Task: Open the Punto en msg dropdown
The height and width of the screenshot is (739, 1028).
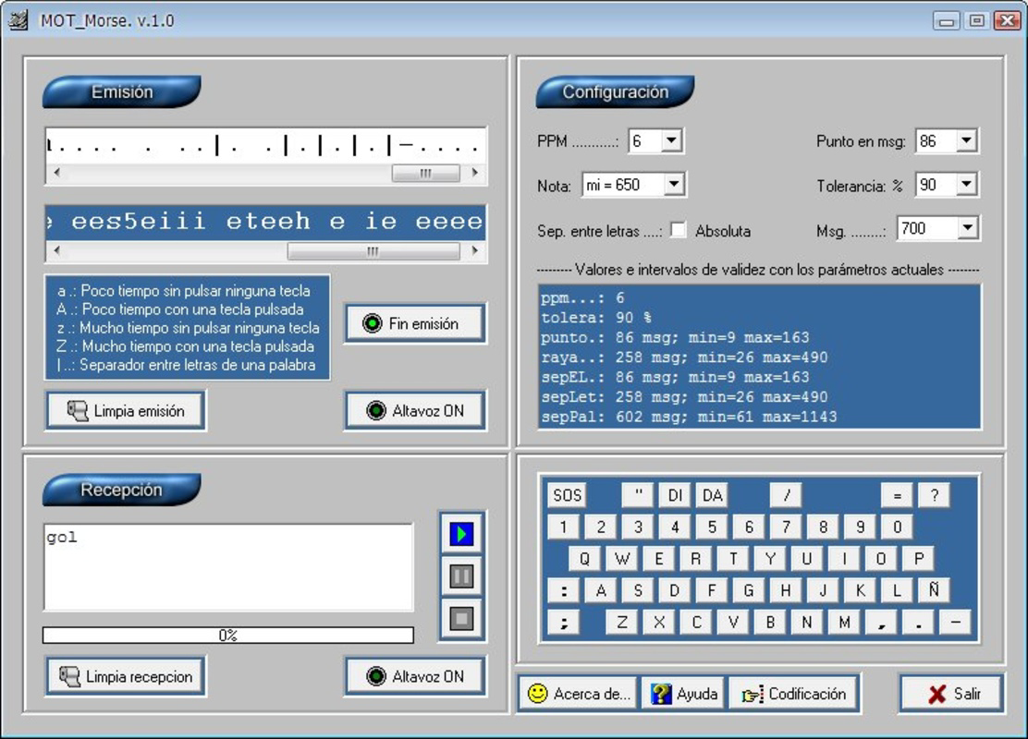Action: 966,140
